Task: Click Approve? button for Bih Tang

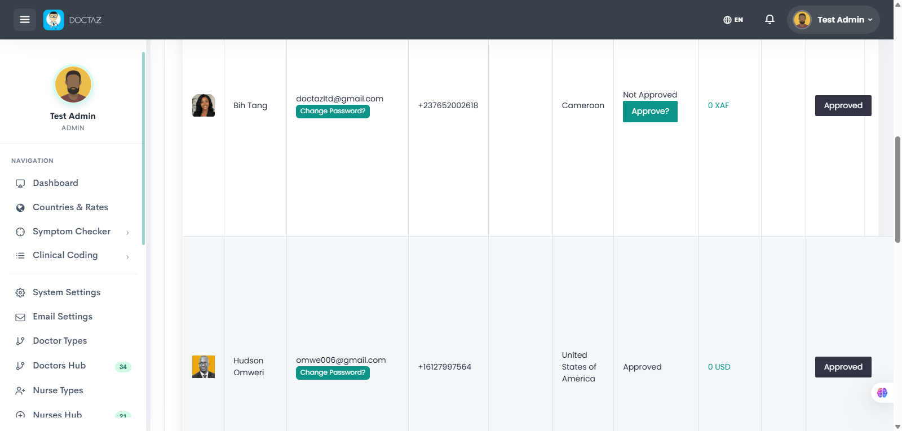Action: coord(650,112)
